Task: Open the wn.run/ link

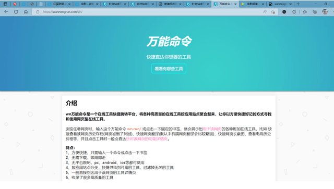Action: coord(134,129)
